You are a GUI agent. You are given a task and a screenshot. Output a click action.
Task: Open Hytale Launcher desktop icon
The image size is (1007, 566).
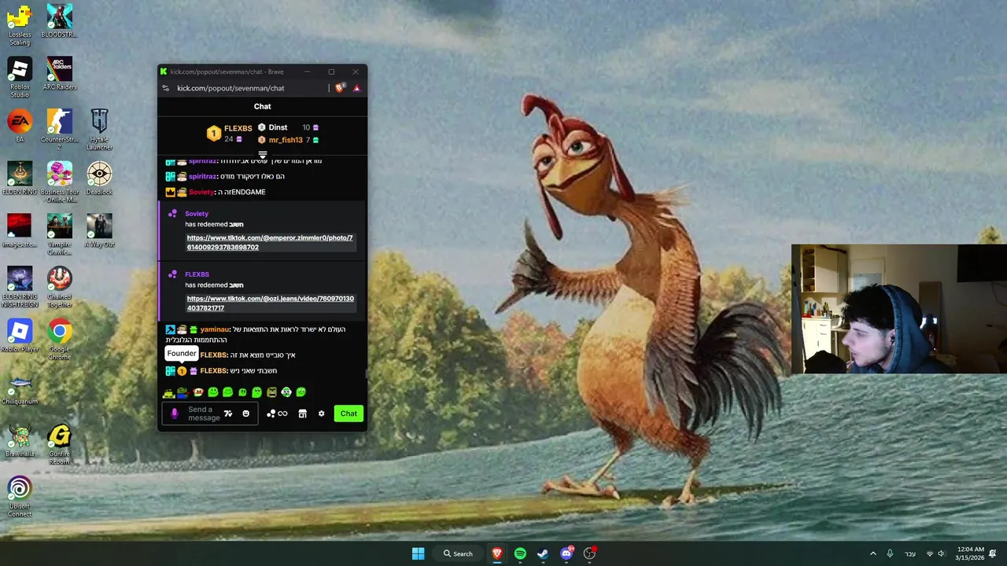click(x=99, y=130)
